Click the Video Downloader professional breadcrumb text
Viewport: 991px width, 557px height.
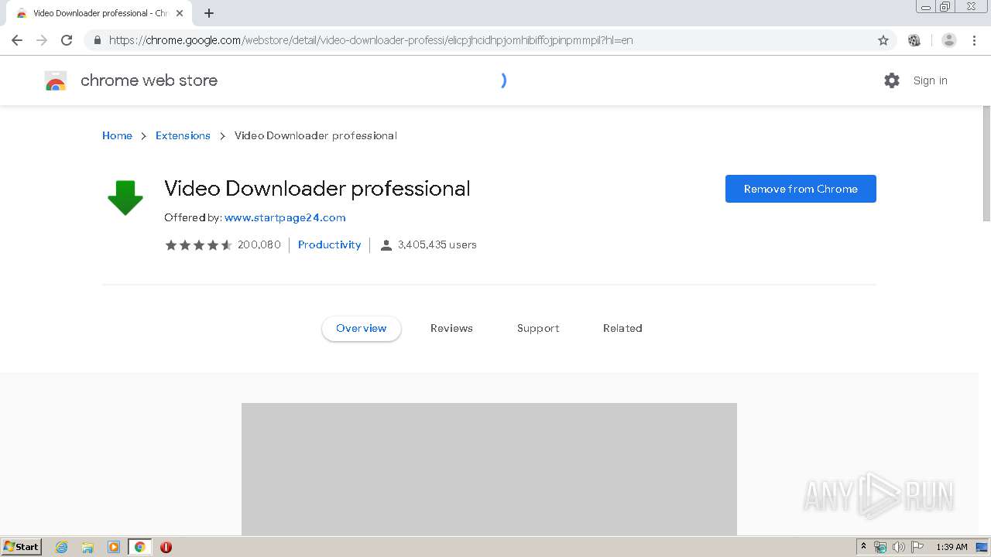pyautogui.click(x=316, y=135)
